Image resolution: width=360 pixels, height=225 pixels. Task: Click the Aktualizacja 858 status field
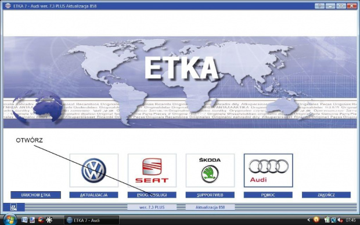click(x=210, y=208)
